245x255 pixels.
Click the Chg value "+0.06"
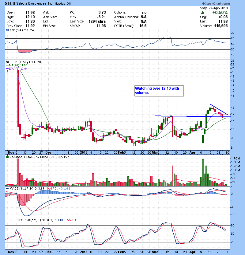pos(223,17)
